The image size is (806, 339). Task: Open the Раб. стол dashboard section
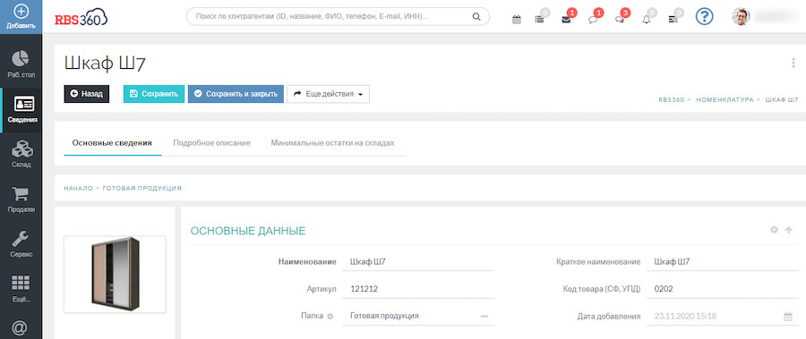(x=21, y=64)
